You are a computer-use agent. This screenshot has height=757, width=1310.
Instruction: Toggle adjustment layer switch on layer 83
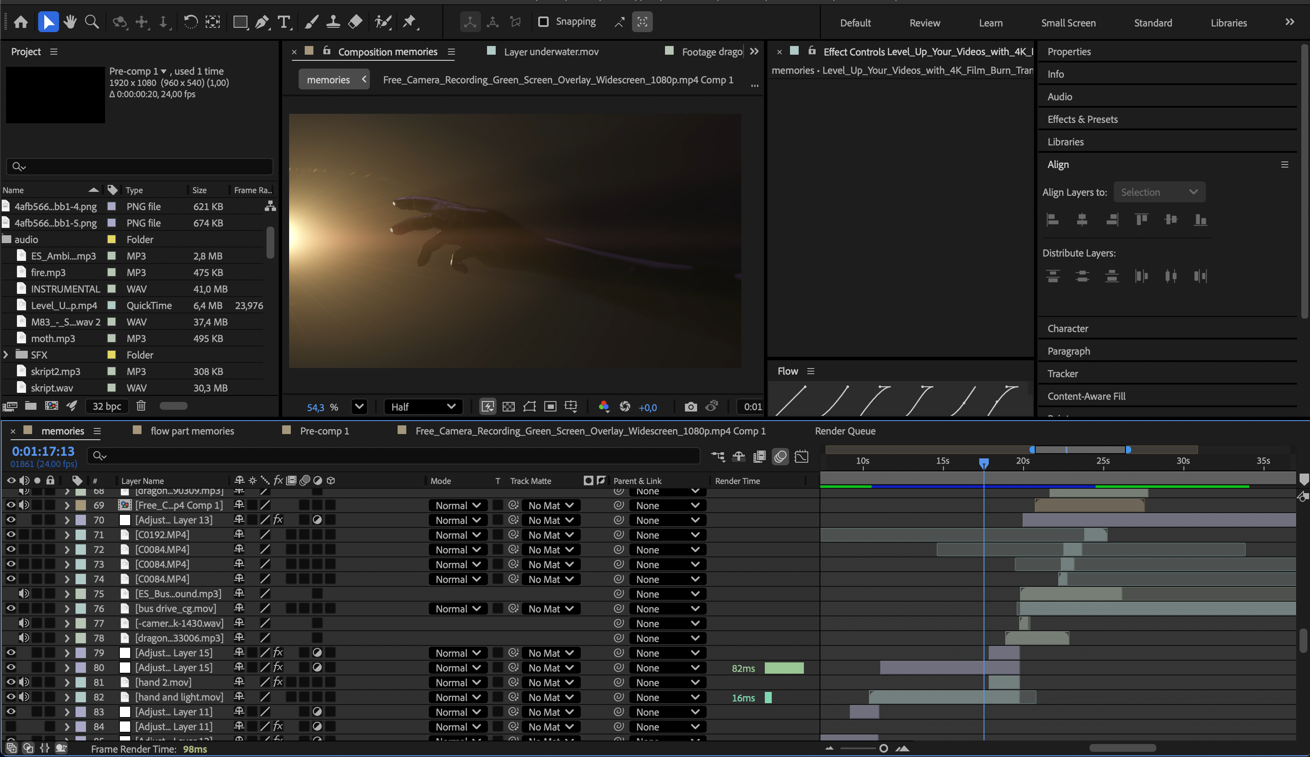(317, 711)
